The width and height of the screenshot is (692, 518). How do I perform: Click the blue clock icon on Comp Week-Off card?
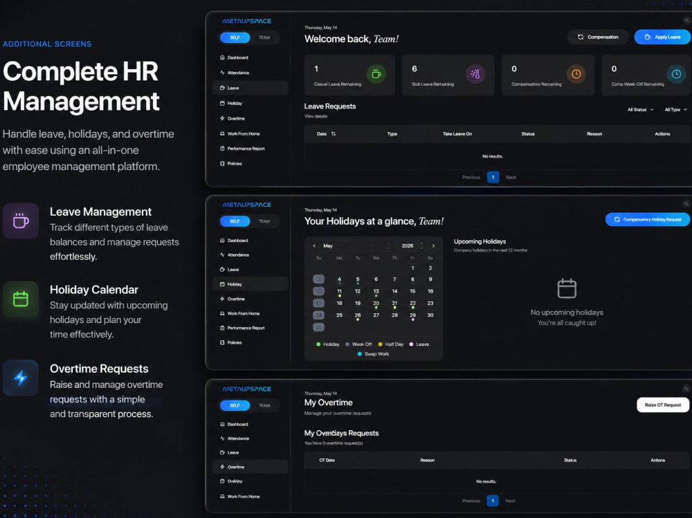click(676, 74)
